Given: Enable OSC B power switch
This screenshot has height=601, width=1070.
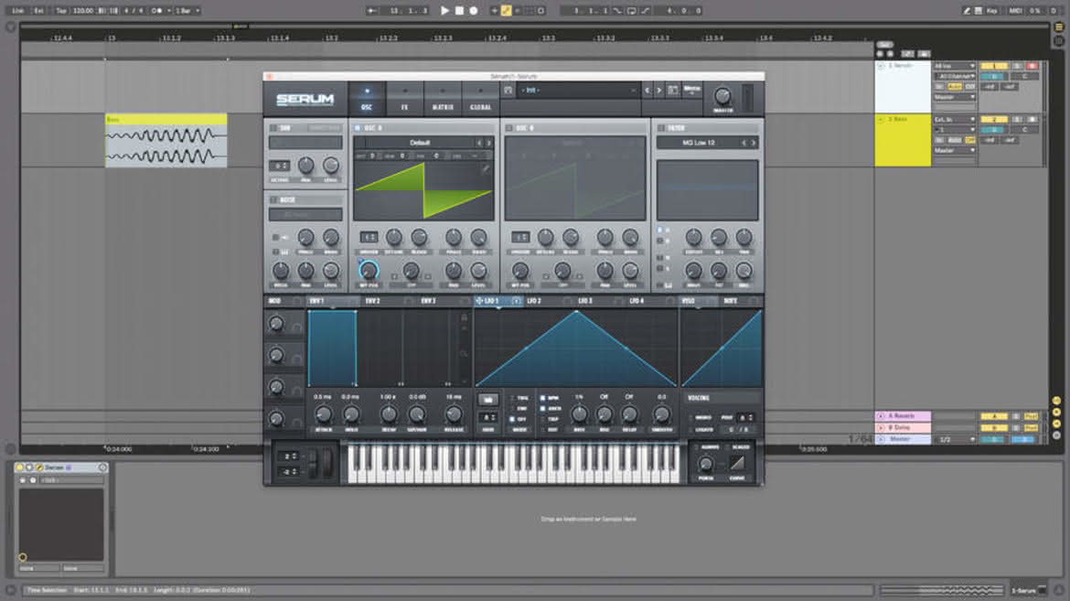Looking at the screenshot, I should (x=509, y=128).
